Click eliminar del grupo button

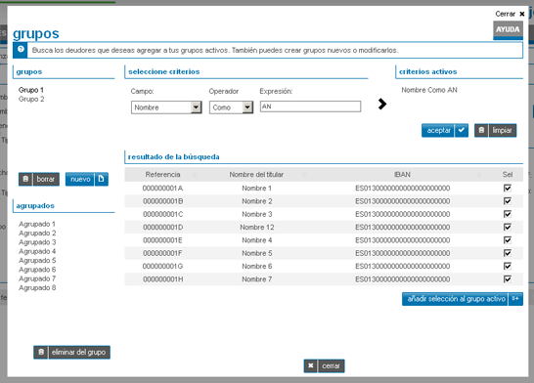click(x=71, y=352)
